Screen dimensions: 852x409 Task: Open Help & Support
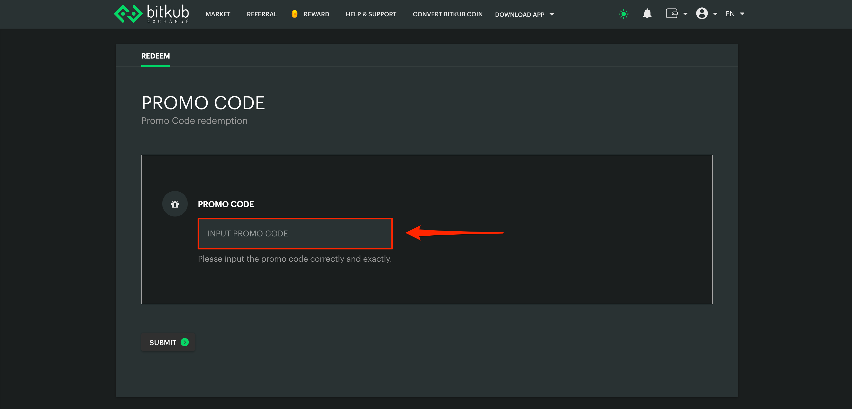(371, 14)
